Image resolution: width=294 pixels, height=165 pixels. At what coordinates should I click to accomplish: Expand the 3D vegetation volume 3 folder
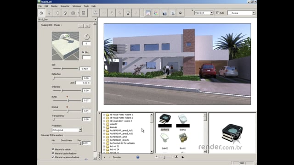coord(104,121)
